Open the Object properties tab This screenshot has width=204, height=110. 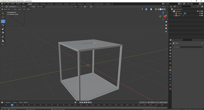coord(170,67)
